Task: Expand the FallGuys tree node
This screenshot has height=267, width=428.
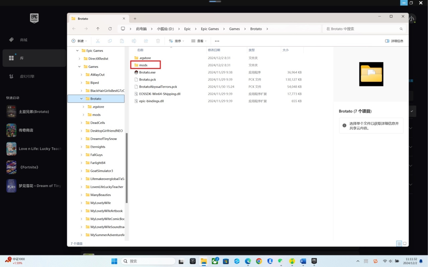Action: [81, 155]
